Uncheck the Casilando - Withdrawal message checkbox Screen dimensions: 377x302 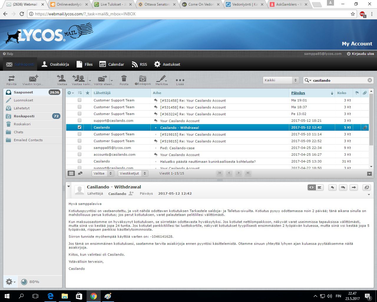pyautogui.click(x=80, y=127)
